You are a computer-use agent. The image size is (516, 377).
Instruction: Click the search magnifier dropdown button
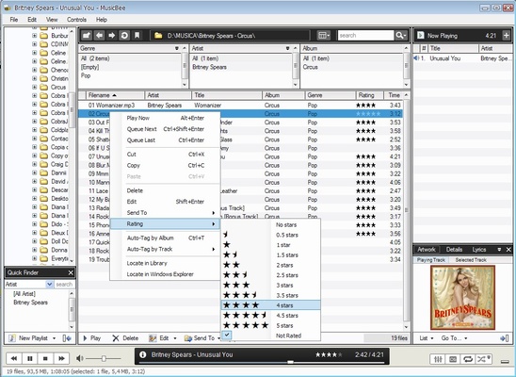tap(401, 35)
